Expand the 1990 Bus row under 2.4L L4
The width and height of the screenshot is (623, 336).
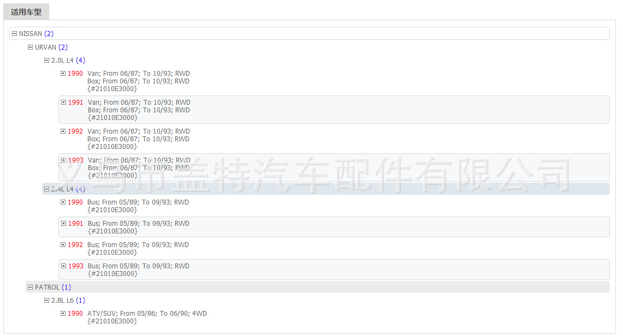click(x=63, y=202)
